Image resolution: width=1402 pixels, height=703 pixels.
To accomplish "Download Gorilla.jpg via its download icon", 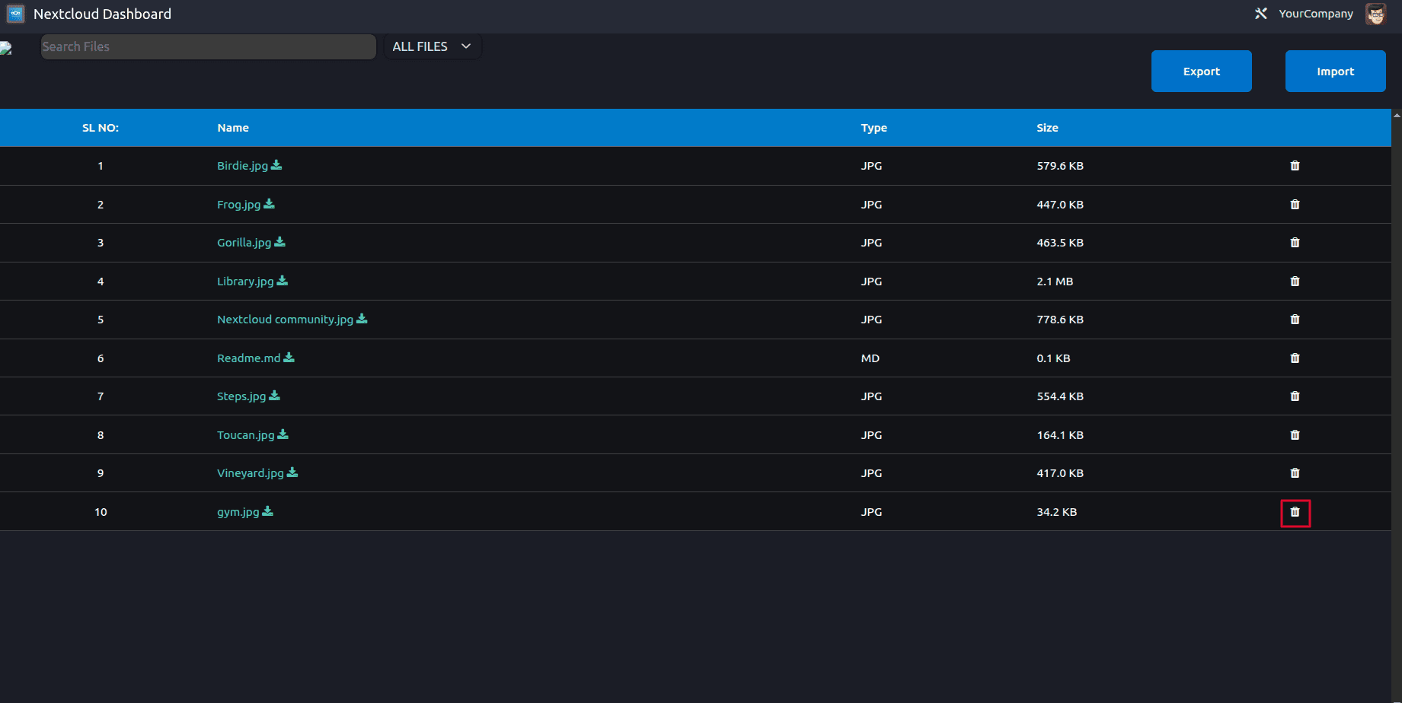I will click(279, 242).
